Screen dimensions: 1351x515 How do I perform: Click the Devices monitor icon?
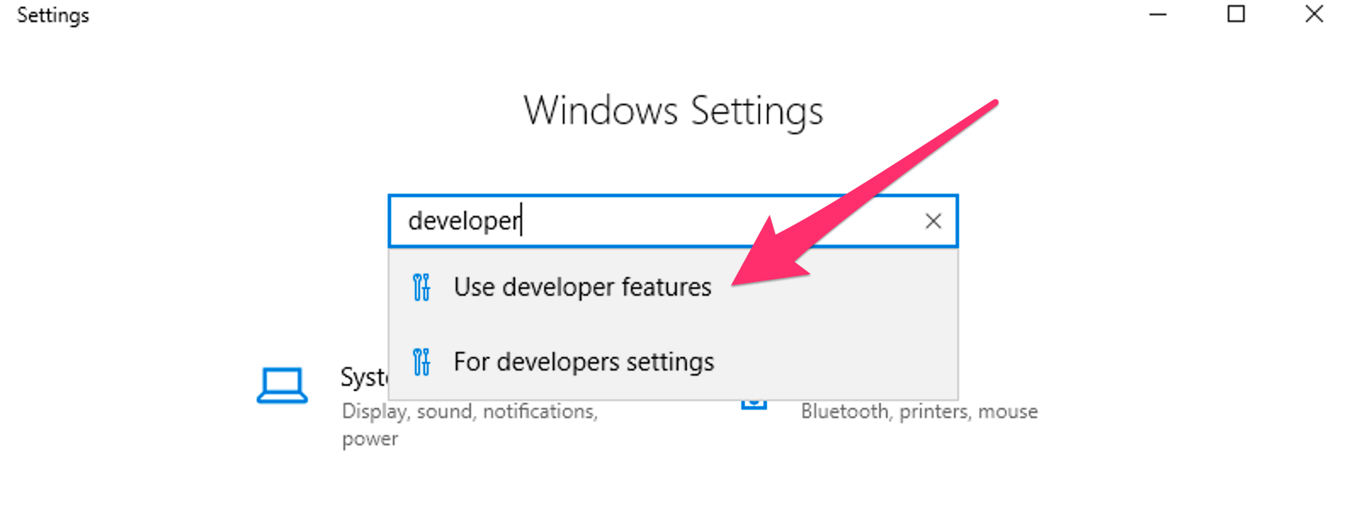(x=755, y=407)
